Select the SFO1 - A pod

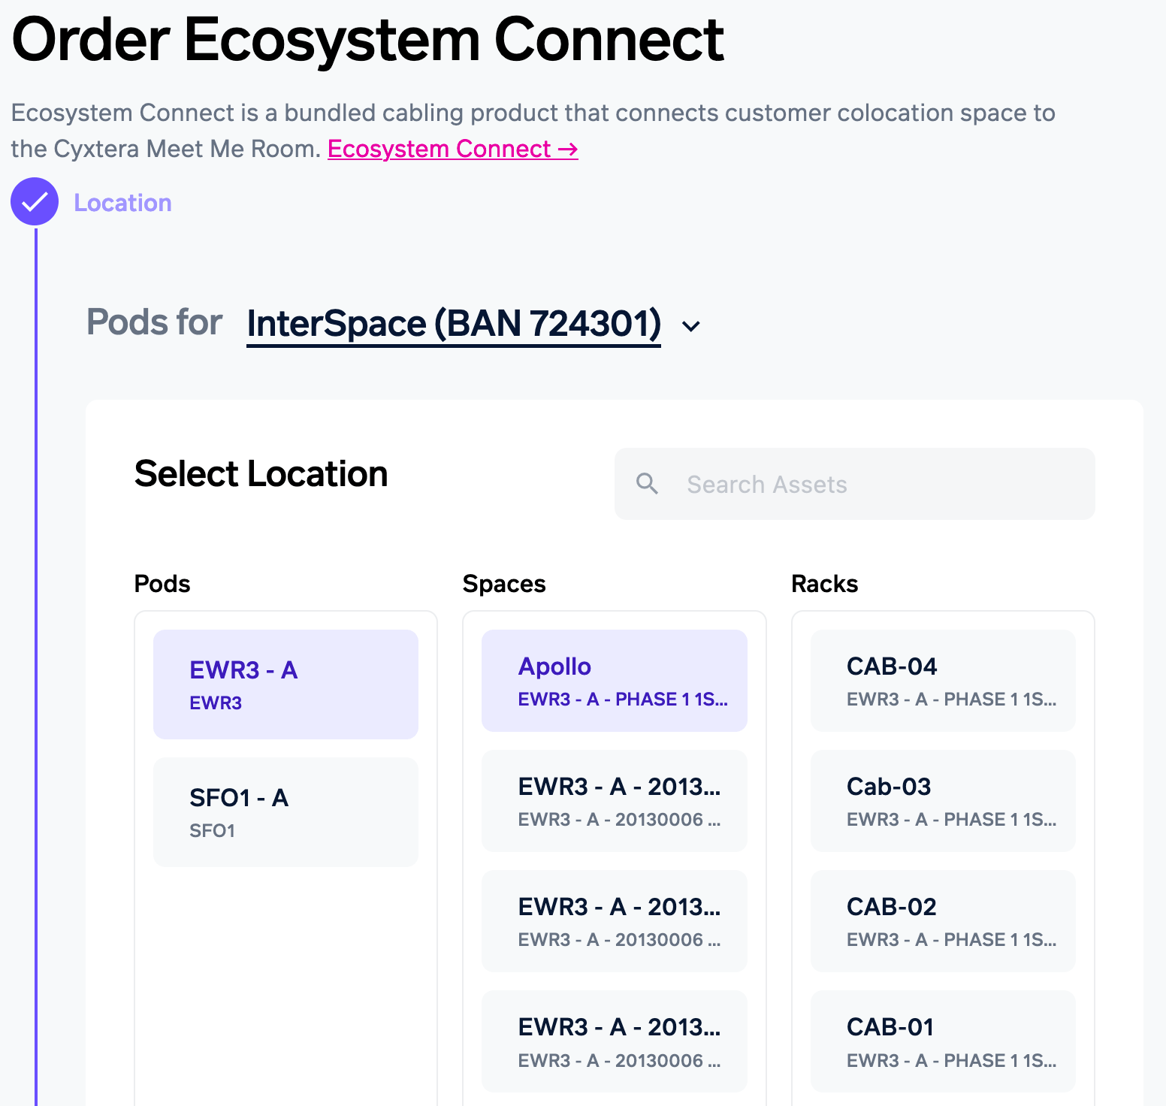click(285, 811)
